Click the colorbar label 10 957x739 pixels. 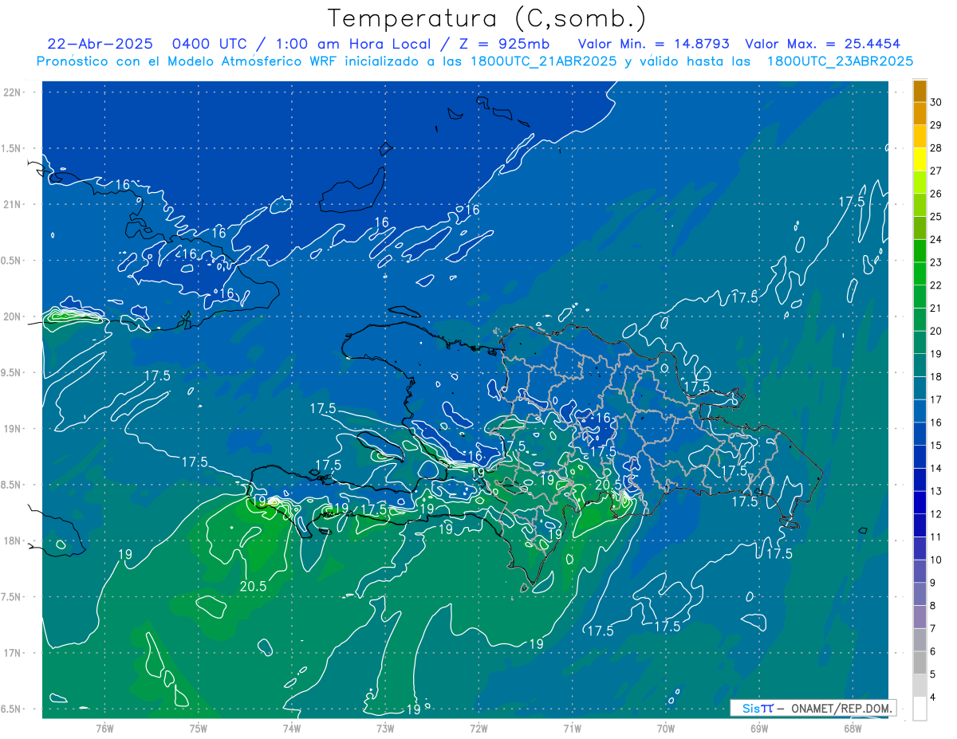tap(936, 560)
